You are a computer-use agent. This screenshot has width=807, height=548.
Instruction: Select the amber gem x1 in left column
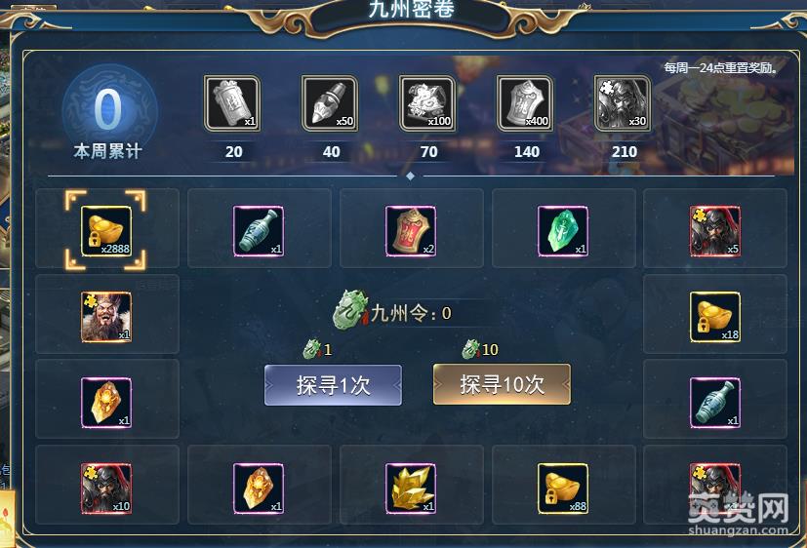(106, 403)
